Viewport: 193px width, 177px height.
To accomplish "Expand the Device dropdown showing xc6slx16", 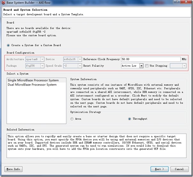I will point(72,59).
